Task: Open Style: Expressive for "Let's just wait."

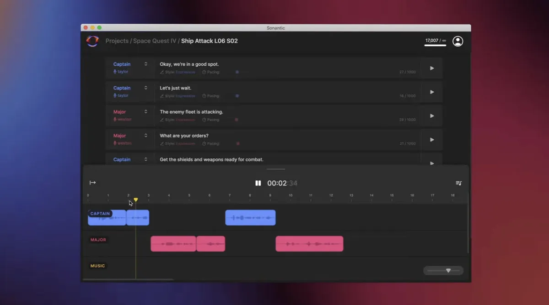Action: pos(178,96)
